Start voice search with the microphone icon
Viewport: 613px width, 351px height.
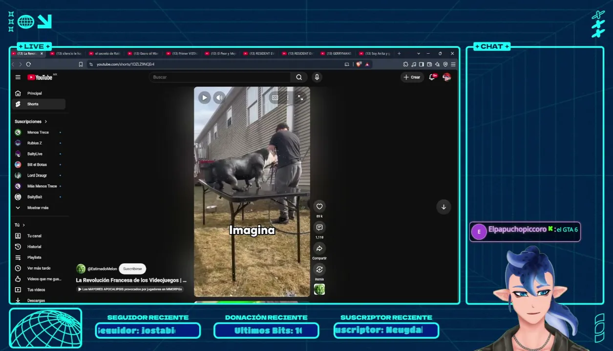click(317, 77)
